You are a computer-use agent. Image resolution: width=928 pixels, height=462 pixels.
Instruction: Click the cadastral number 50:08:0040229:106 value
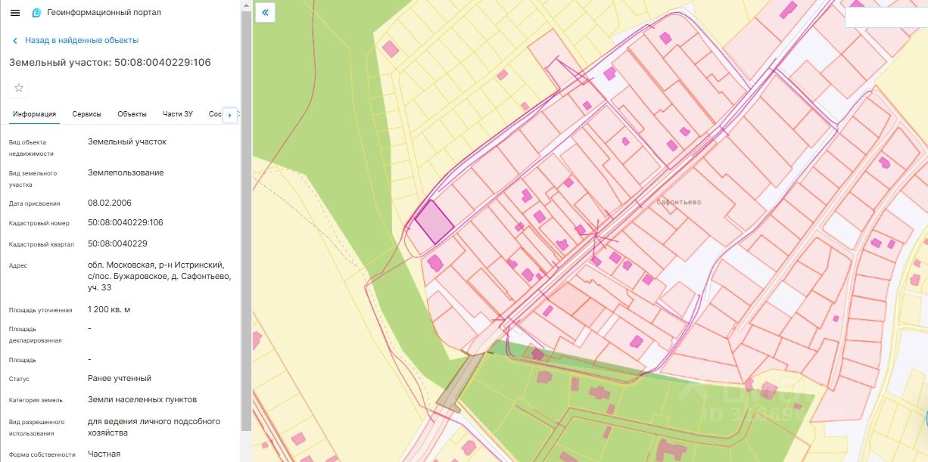pos(125,223)
